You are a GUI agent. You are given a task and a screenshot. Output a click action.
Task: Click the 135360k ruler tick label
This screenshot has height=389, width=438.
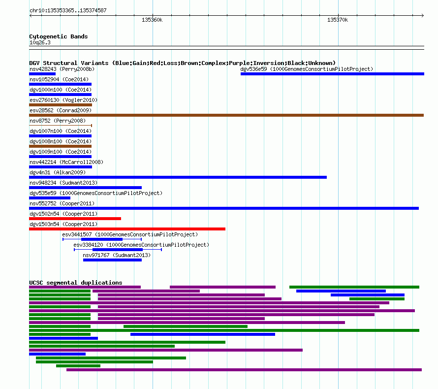click(x=152, y=20)
